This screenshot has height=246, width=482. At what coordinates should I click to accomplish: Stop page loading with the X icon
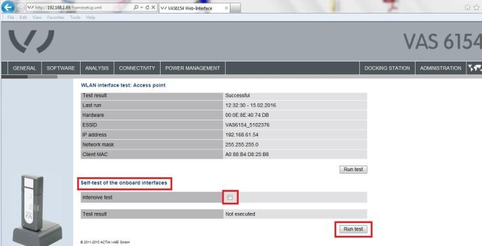pyautogui.click(x=153, y=7)
